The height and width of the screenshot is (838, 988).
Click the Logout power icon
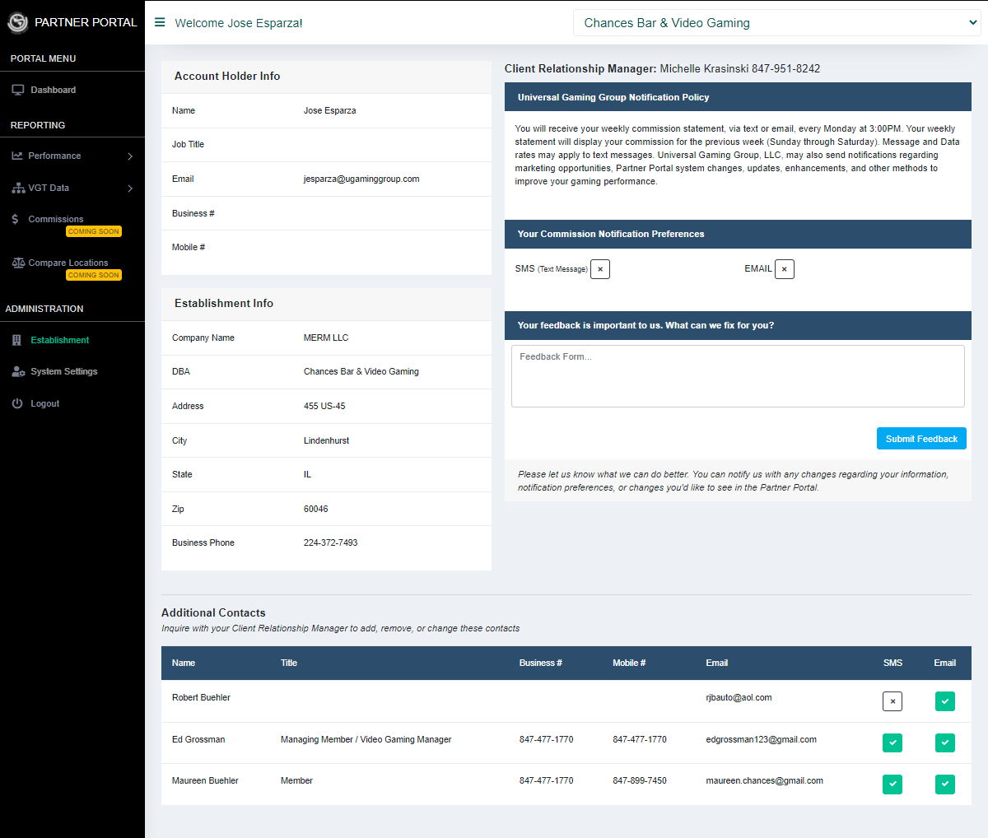point(17,403)
